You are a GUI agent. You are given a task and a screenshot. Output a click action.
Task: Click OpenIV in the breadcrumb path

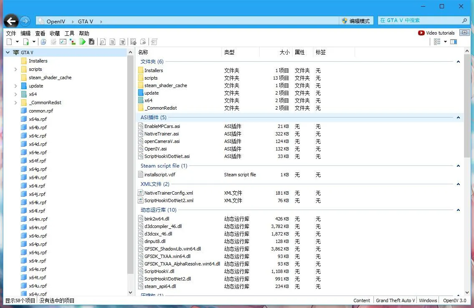pyautogui.click(x=55, y=21)
